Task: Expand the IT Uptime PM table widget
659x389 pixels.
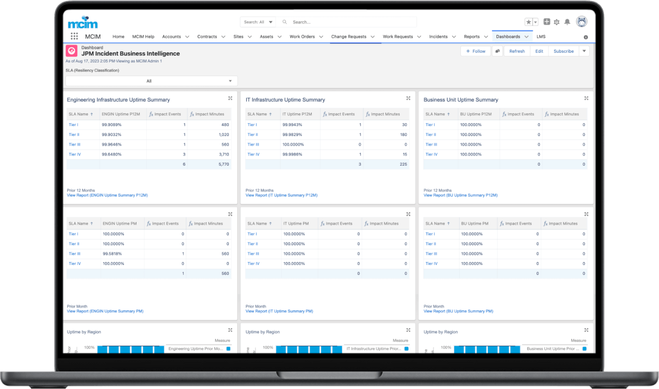Action: [x=408, y=214]
